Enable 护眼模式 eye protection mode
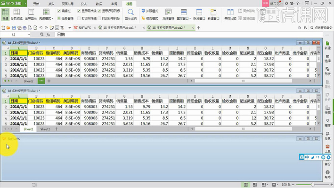 (150, 11)
